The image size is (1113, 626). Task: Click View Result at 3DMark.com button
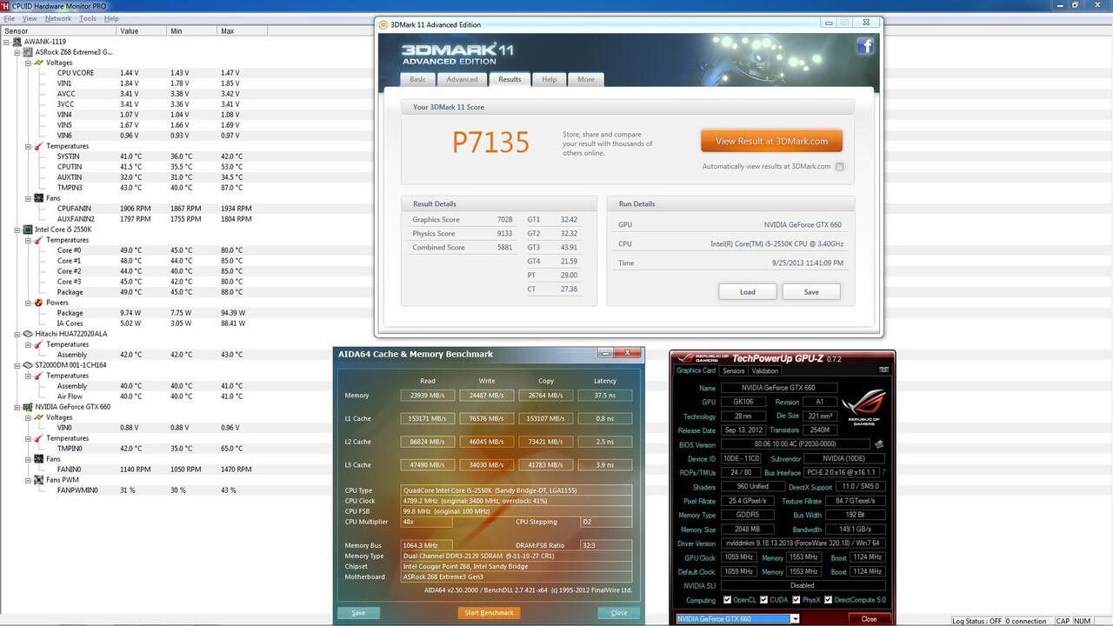click(x=771, y=141)
